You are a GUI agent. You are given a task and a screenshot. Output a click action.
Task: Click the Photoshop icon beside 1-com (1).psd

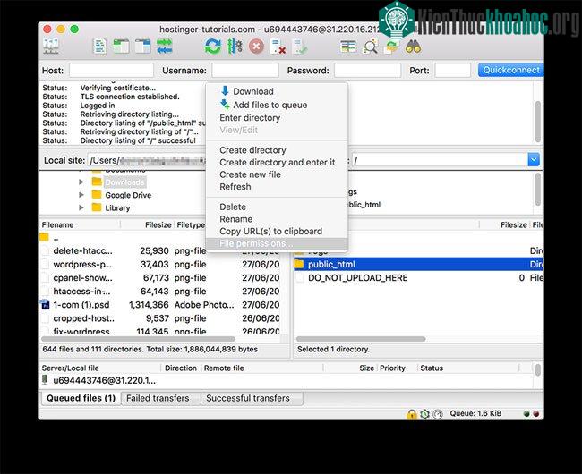pyautogui.click(x=45, y=305)
